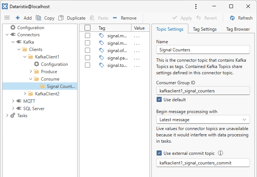Click the Copy toolbar icon

[38, 18]
